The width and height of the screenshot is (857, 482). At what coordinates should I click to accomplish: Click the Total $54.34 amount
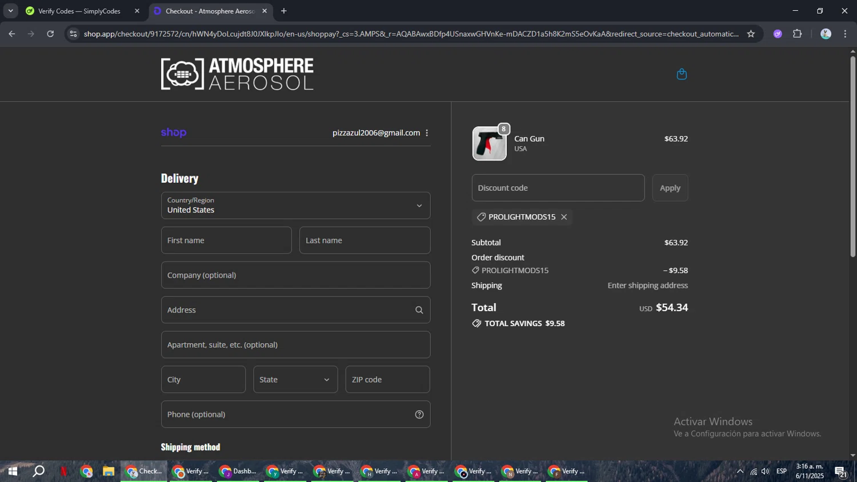point(672,307)
